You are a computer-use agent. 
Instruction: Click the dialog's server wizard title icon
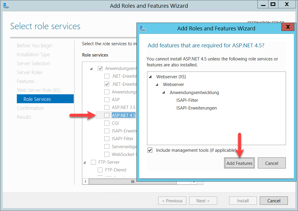coord(143,28)
